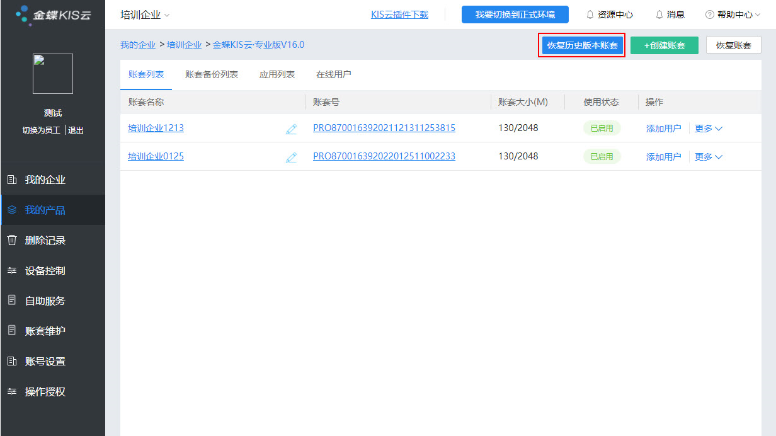Switch to the 账套列表 tab
Image resolution: width=776 pixels, height=436 pixels.
(146, 74)
